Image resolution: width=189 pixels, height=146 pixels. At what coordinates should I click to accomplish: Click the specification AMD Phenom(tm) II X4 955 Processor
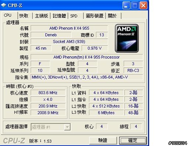pyautogui.click(x=87, y=57)
